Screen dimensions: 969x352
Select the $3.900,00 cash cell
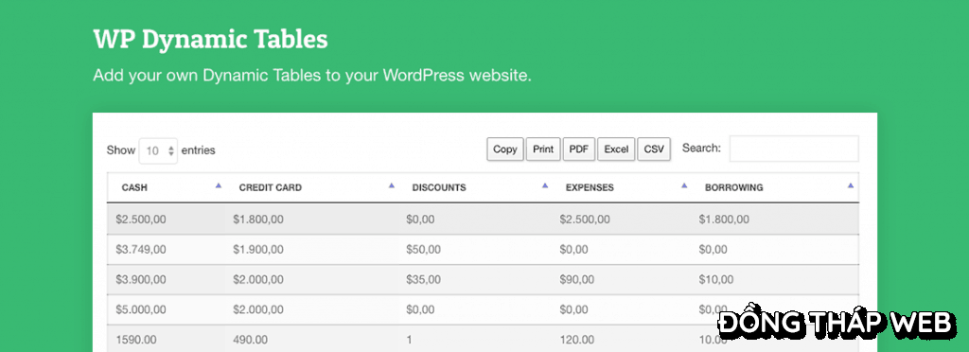[x=140, y=280]
